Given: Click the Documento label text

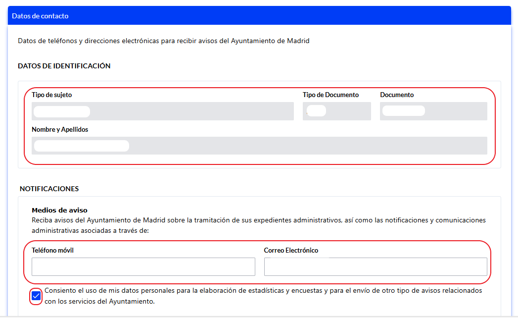Looking at the screenshot, I should coord(397,95).
